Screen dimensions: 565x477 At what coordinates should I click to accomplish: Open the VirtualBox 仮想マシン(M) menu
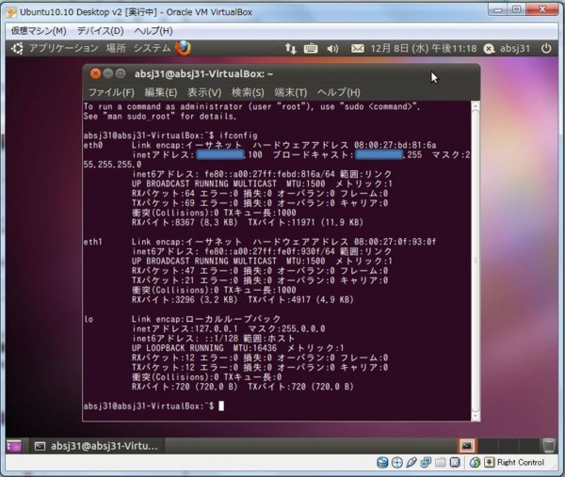pos(39,31)
